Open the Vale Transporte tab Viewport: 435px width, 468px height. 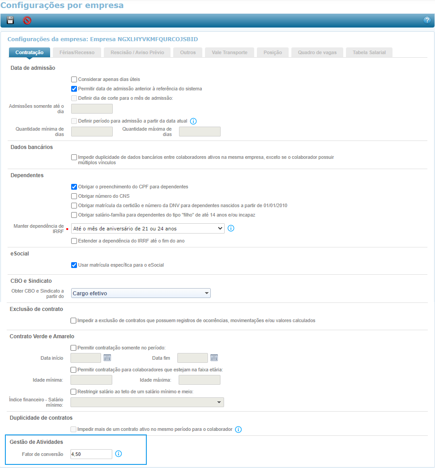click(229, 52)
